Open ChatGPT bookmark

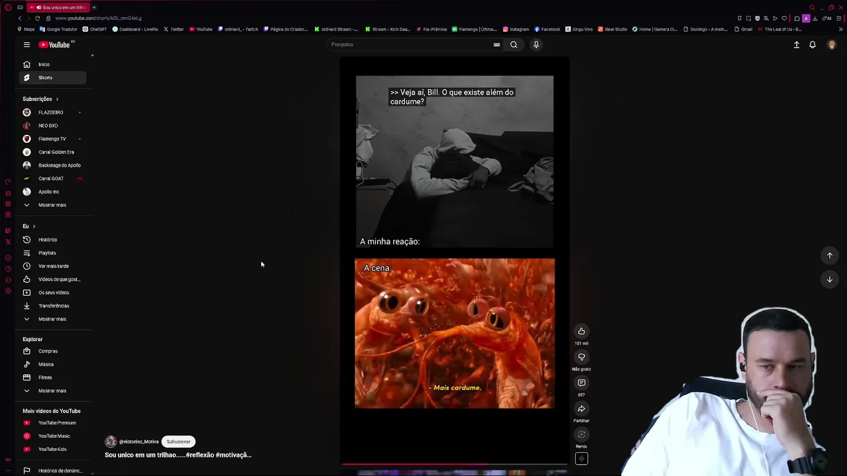95,29
